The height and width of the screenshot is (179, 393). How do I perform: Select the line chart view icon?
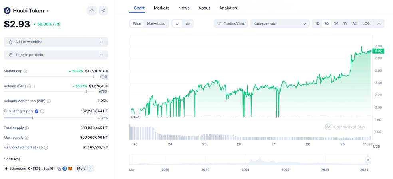(177, 24)
